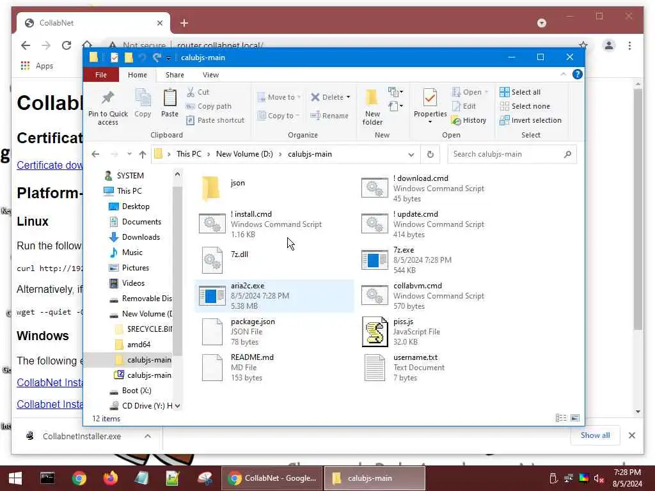Open Explorer help icon
Image resolution: width=655 pixels, height=491 pixels.
click(x=578, y=74)
